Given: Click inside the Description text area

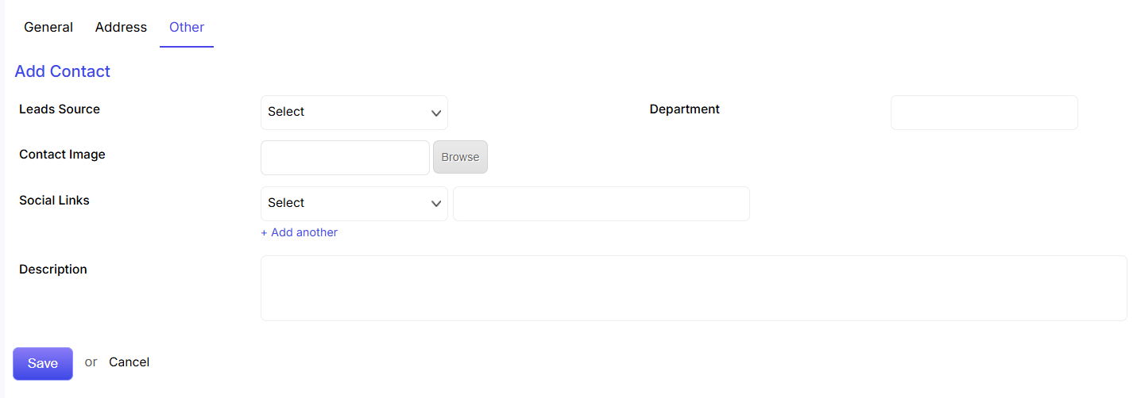Looking at the screenshot, I should click(x=694, y=288).
